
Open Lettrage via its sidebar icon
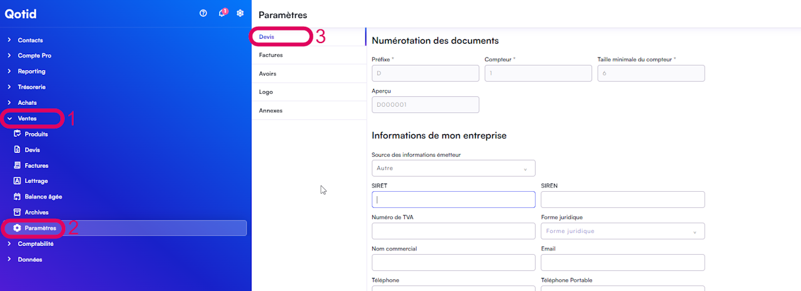[18, 181]
